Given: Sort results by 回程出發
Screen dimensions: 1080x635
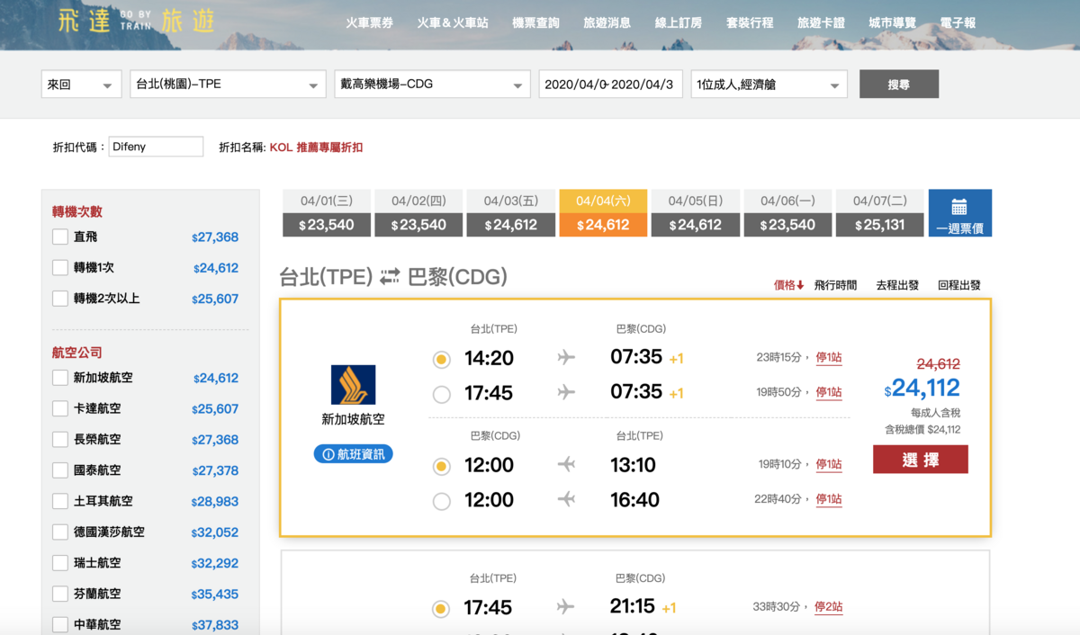Looking at the screenshot, I should point(958,285).
